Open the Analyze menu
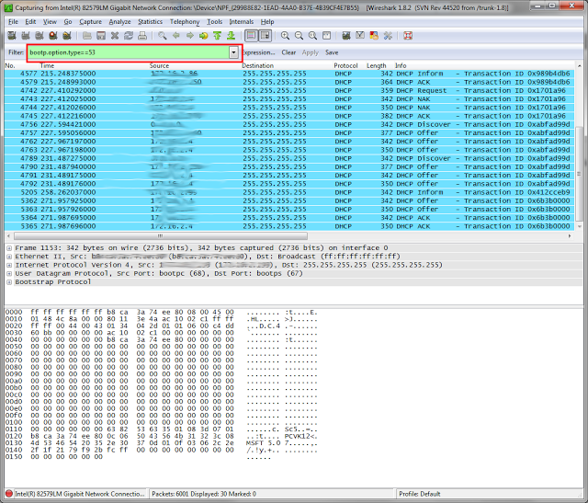Viewport: 588px width, 503px height. point(119,20)
